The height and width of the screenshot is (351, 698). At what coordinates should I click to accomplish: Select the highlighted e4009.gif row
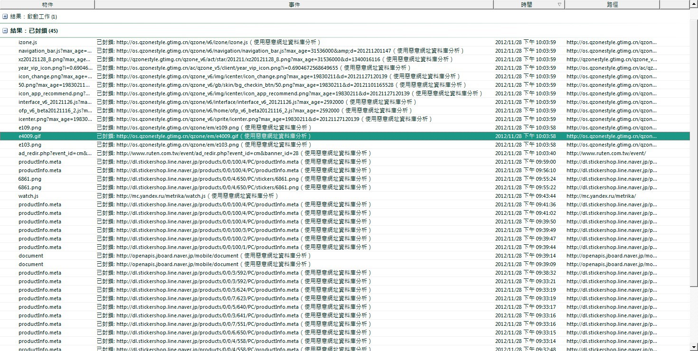(x=344, y=136)
